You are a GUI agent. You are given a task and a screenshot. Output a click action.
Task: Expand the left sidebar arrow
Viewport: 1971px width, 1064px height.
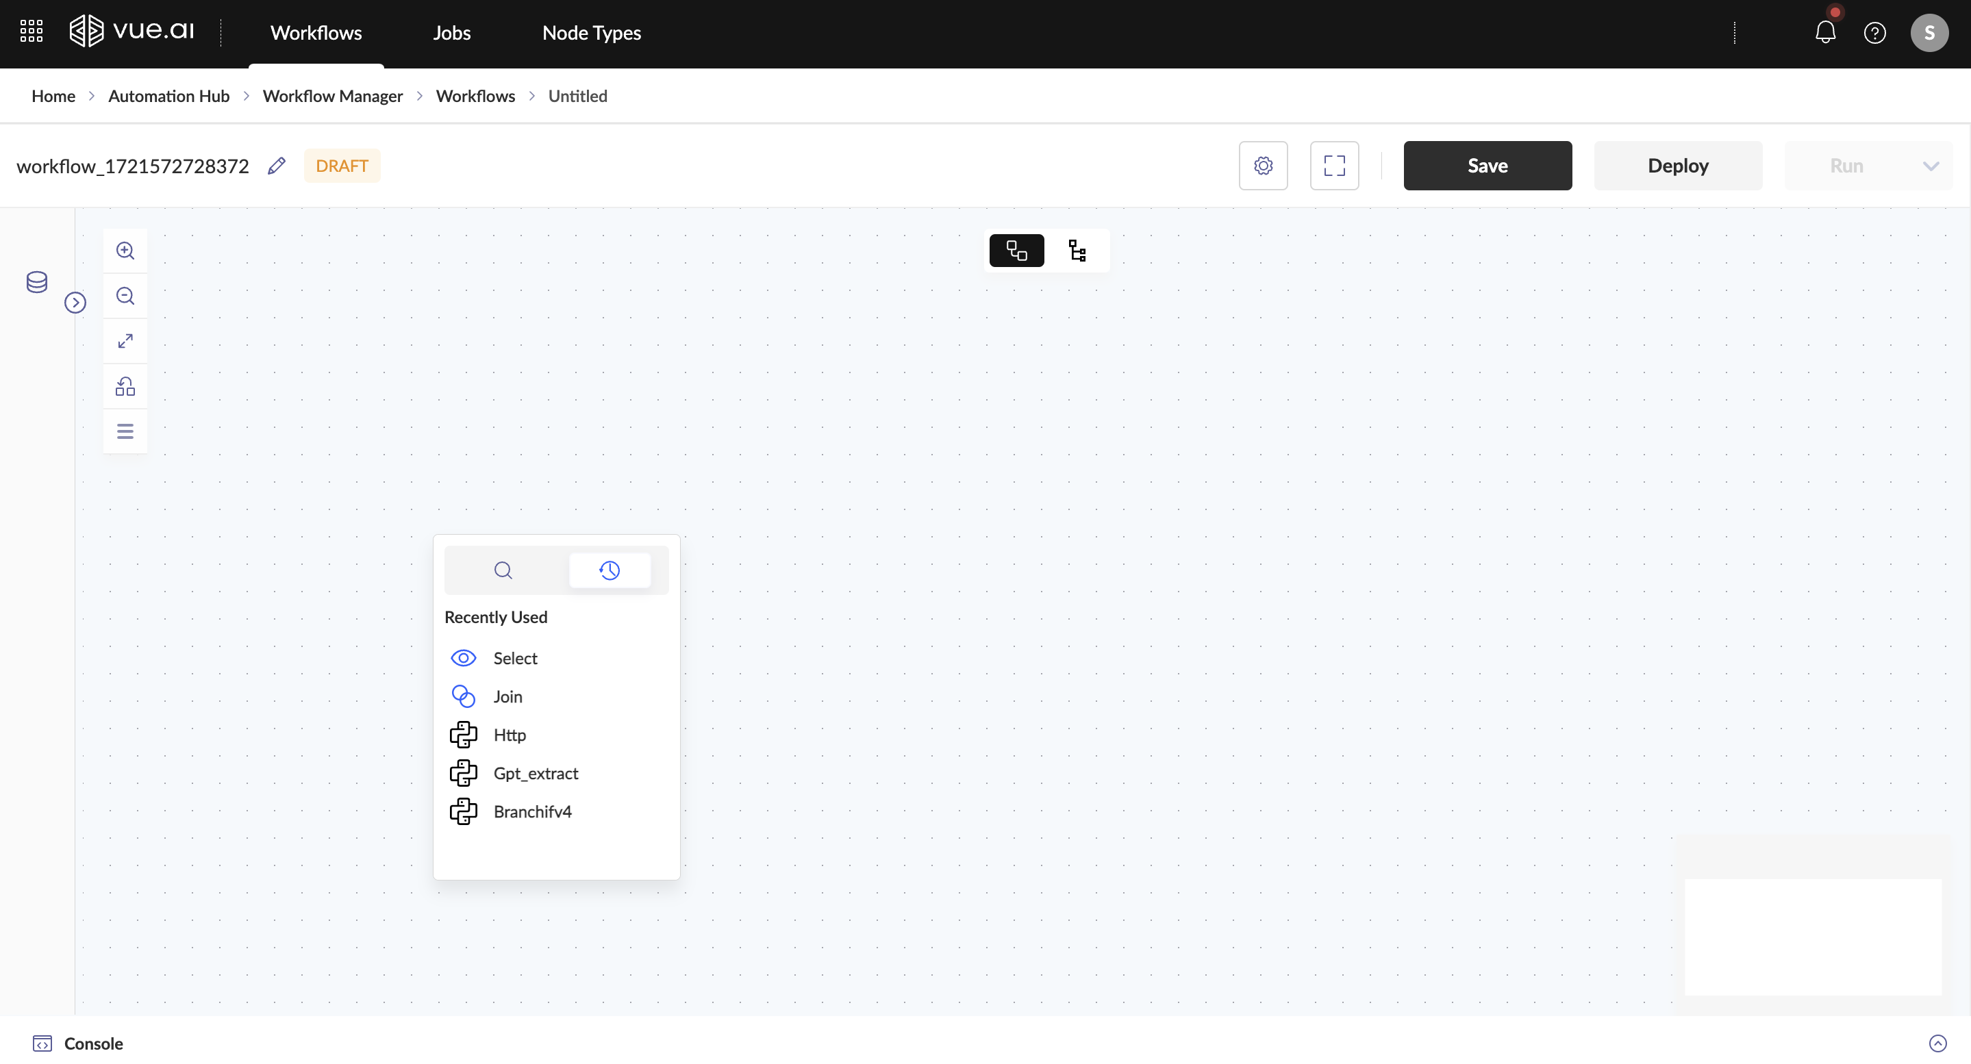point(75,303)
